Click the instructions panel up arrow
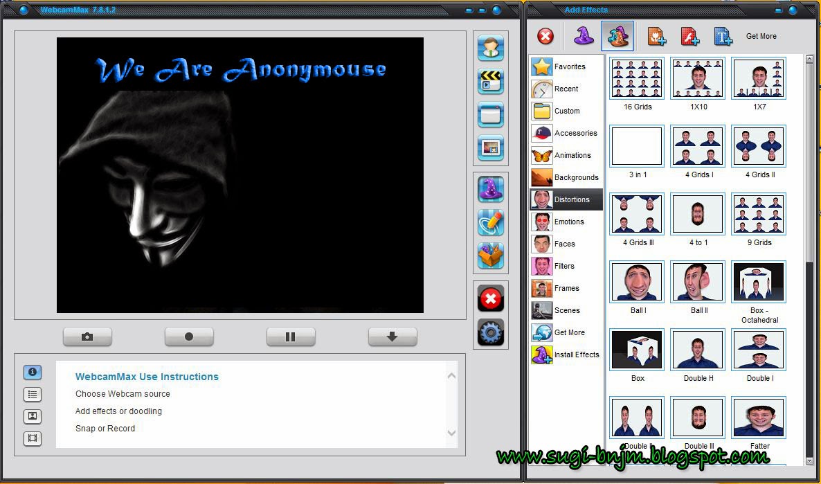 click(x=451, y=376)
